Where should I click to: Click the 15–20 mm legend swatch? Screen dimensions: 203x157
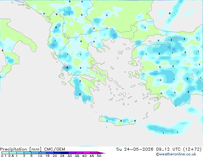point(50,153)
